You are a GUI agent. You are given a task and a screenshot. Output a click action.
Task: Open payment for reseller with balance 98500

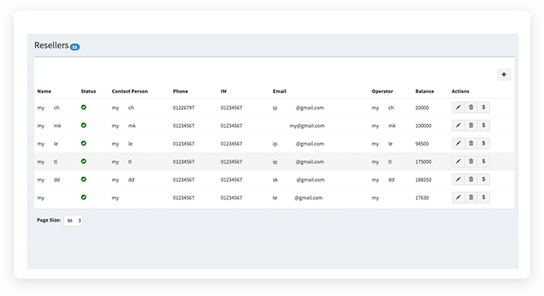(484, 143)
